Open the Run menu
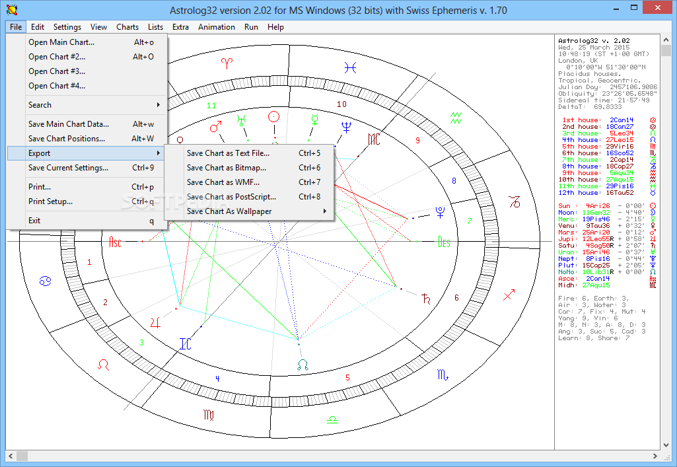The image size is (677, 467). coord(251,27)
